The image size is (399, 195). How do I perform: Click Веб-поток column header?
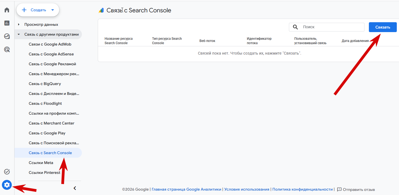pyautogui.click(x=207, y=41)
